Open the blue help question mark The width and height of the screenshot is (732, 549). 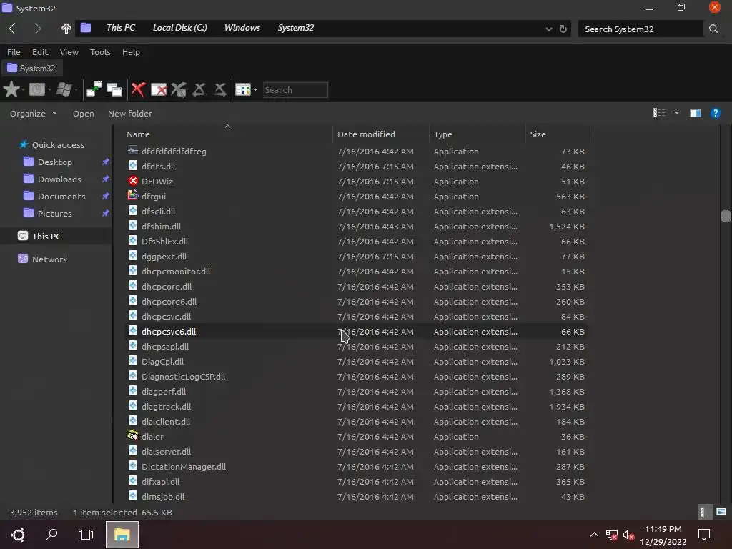[x=715, y=113]
